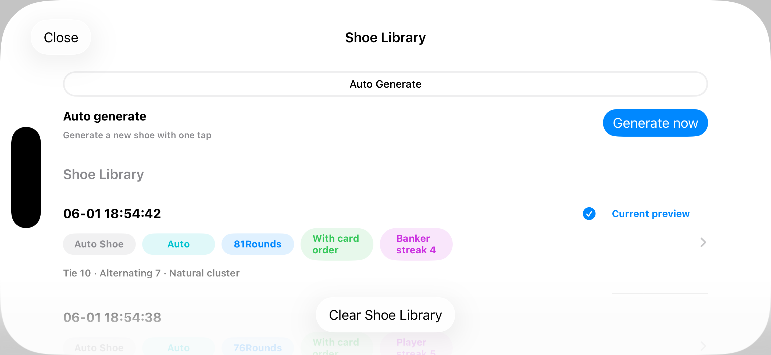Image resolution: width=771 pixels, height=355 pixels.
Task: Click the teal Auto tag chip
Action: (x=179, y=244)
